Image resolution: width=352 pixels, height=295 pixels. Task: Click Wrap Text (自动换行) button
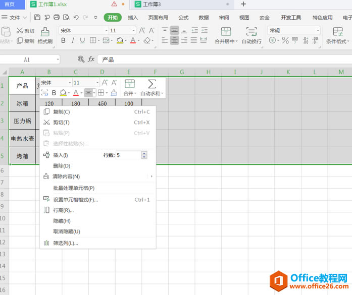click(x=252, y=35)
